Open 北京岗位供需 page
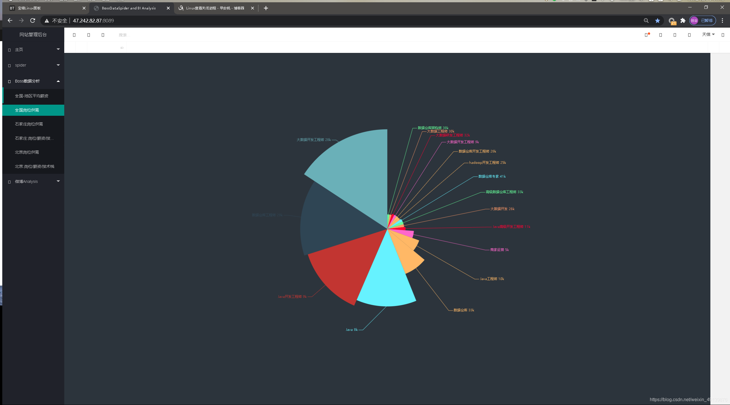Image resolution: width=730 pixels, height=405 pixels. pos(27,152)
